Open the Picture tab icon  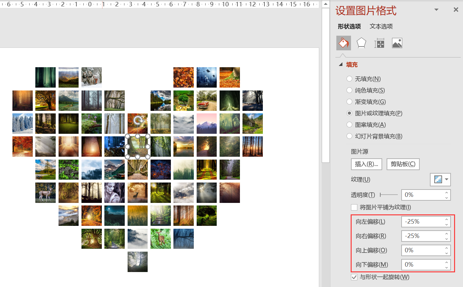pos(397,43)
